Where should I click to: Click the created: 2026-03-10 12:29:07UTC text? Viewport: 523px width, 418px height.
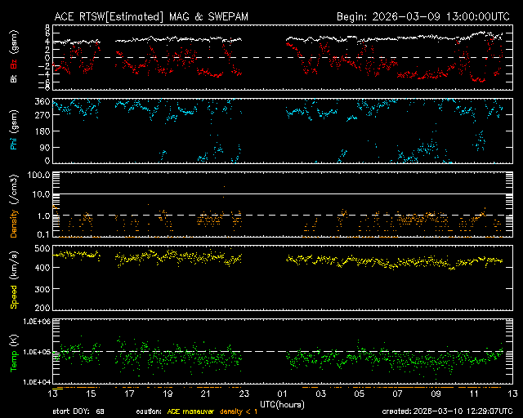[x=447, y=411]
